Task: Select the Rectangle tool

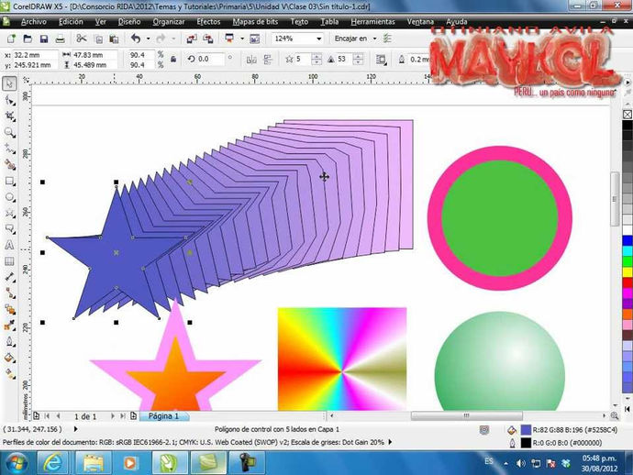Action: [x=10, y=182]
